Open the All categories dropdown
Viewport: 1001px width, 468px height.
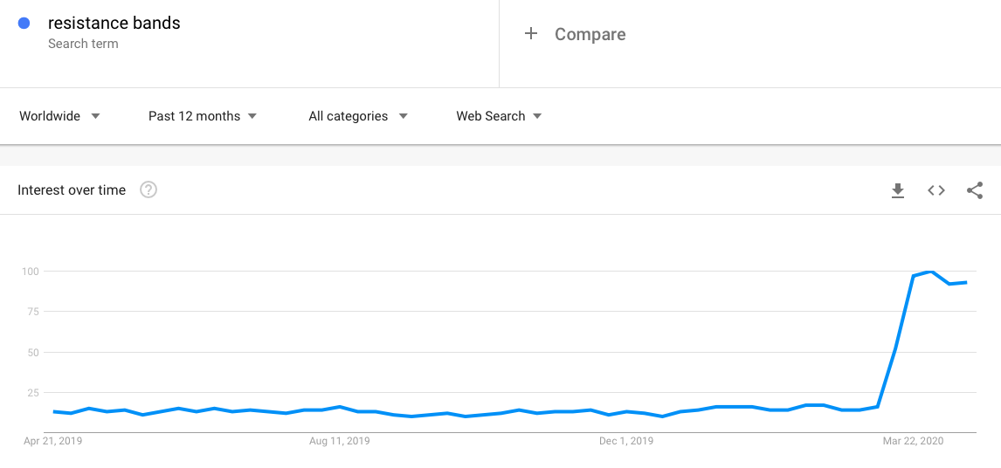point(358,116)
